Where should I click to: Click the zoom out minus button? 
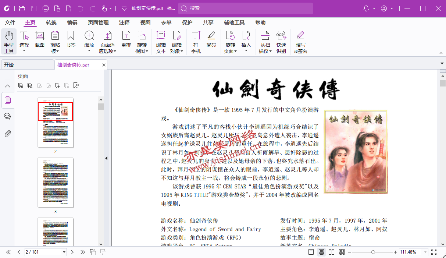[x=349, y=252]
